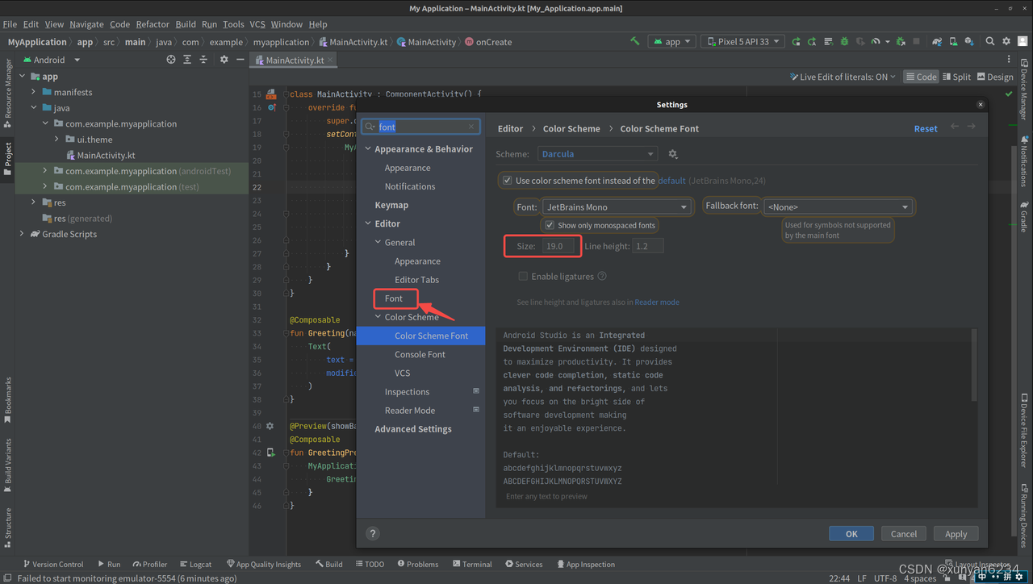Toggle Enable ligatures checkbox
Image resolution: width=1033 pixels, height=584 pixels.
click(x=523, y=276)
